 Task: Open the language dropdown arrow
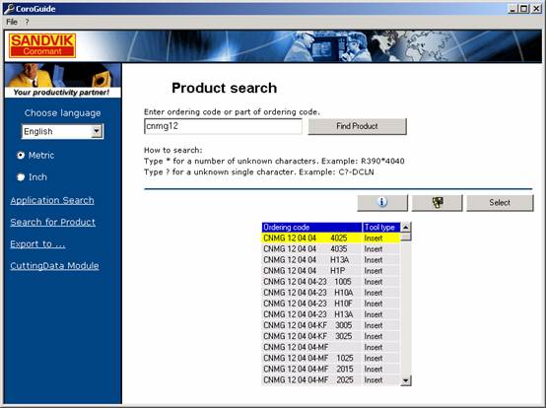[97, 132]
